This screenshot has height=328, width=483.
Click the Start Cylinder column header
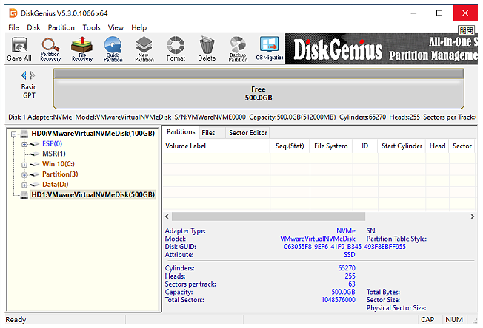(x=402, y=146)
